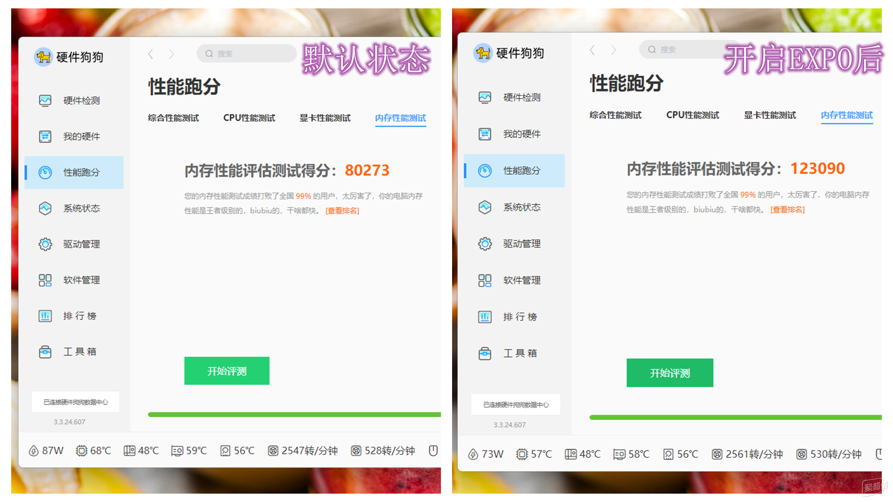The width and height of the screenshot is (893, 502).
Task: Go forward using right window's forward arrow
Action: tap(613, 50)
